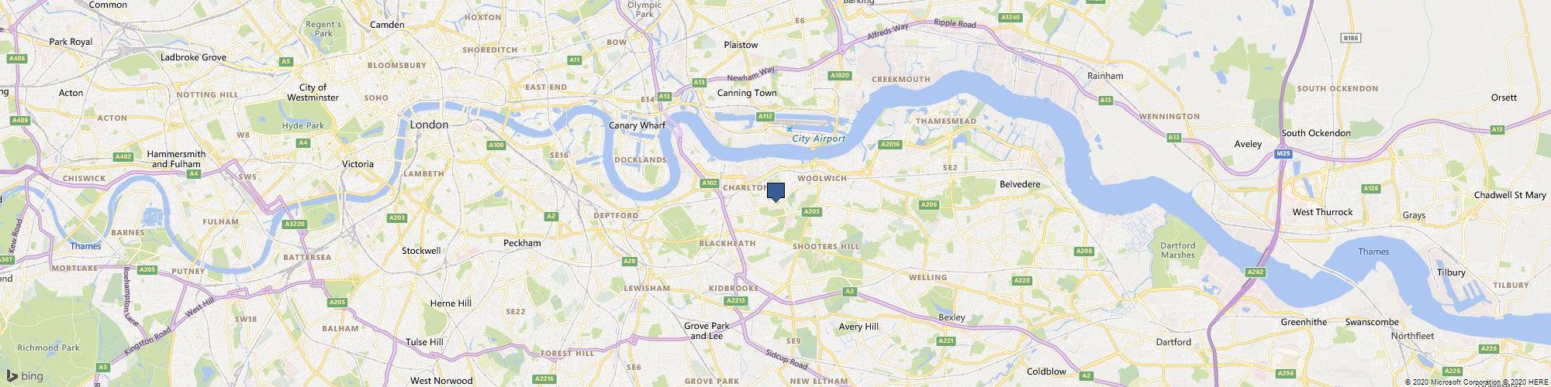This screenshot has width=1551, height=387.
Task: Click the Richmond Park label
Action: point(48,348)
